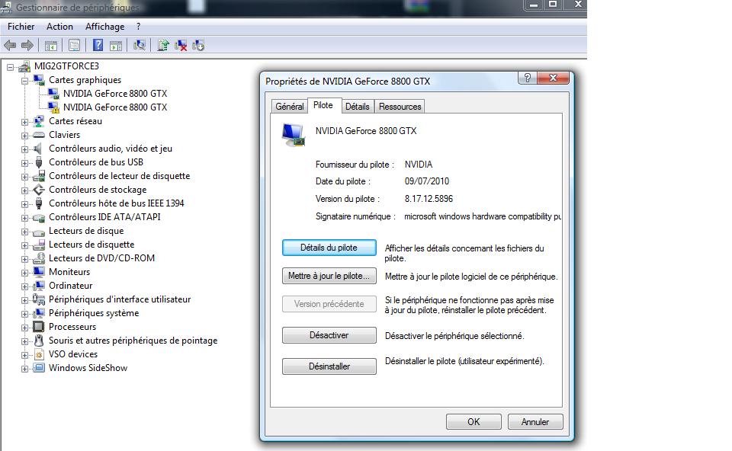This screenshot has height=451, width=732.
Task: Click the Mettre à jour le pilote button
Action: click(x=329, y=276)
